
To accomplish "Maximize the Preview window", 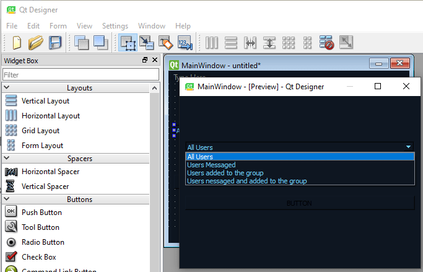I will coord(378,86).
